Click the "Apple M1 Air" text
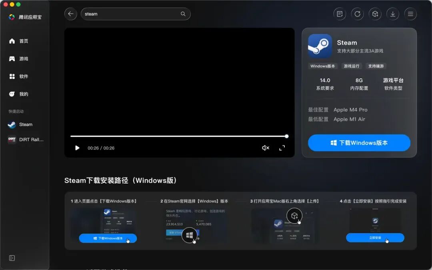The height and width of the screenshot is (270, 432). 349,119
